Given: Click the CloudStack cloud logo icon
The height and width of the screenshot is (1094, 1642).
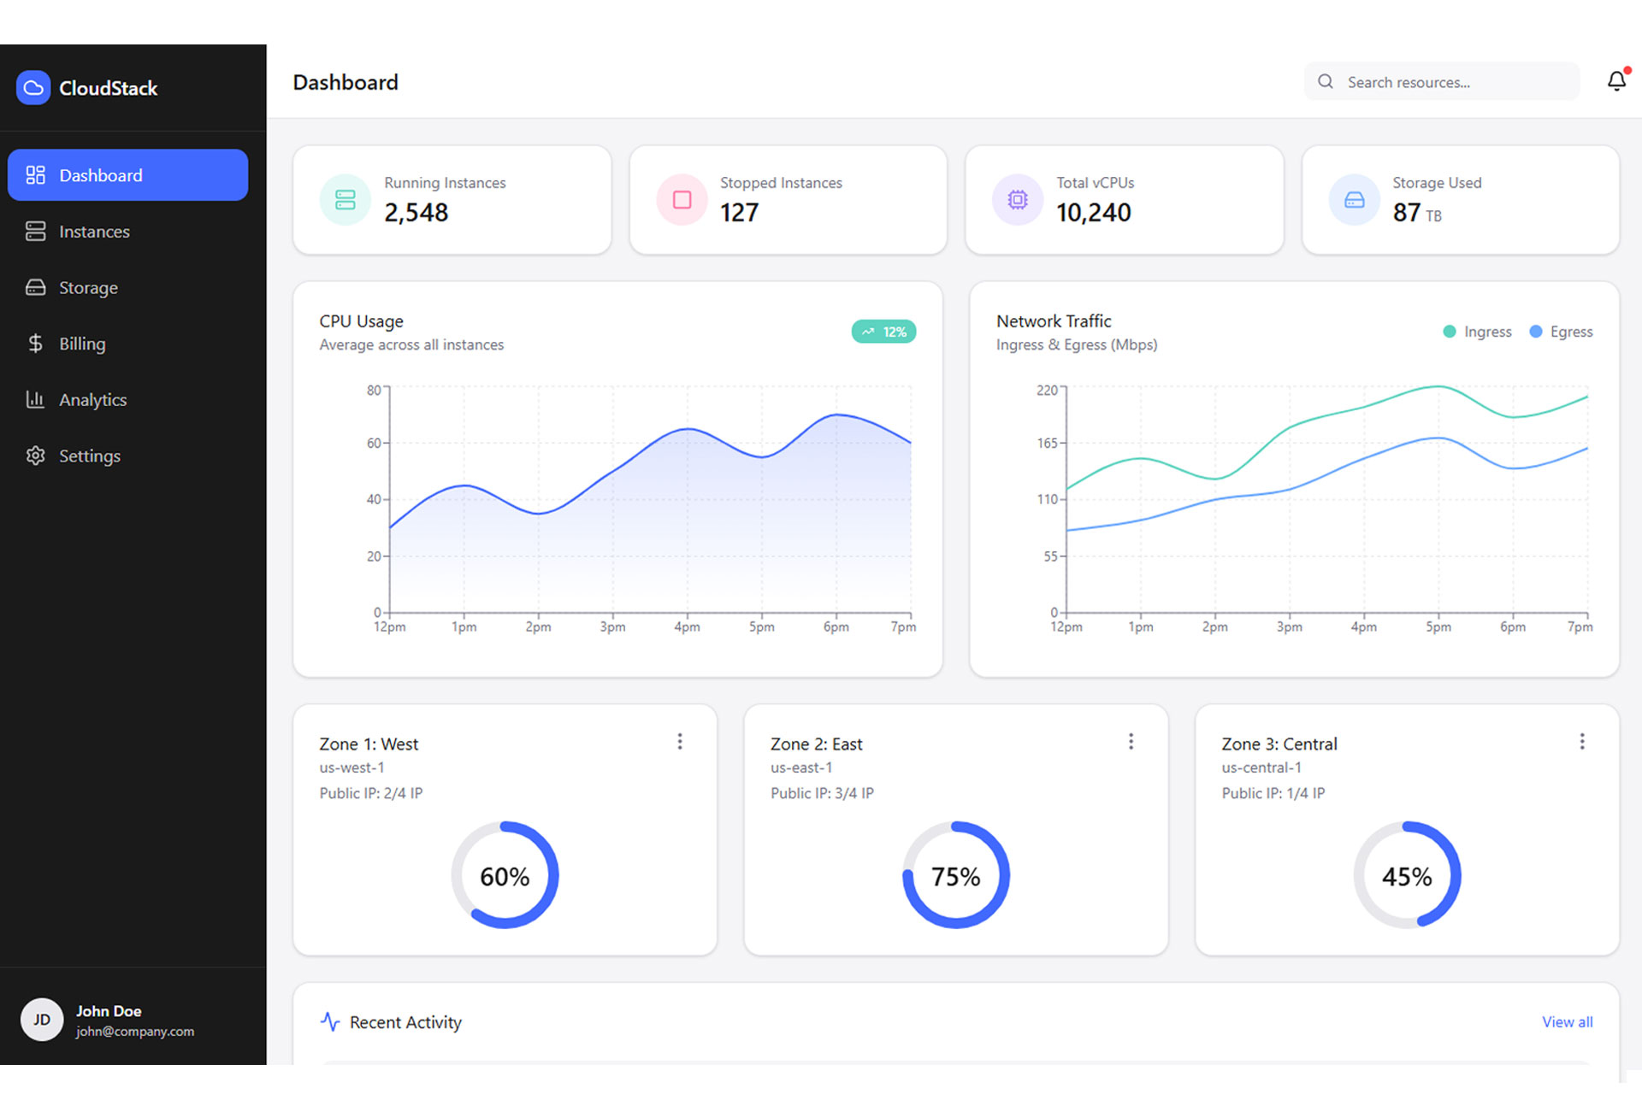Looking at the screenshot, I should [x=33, y=88].
